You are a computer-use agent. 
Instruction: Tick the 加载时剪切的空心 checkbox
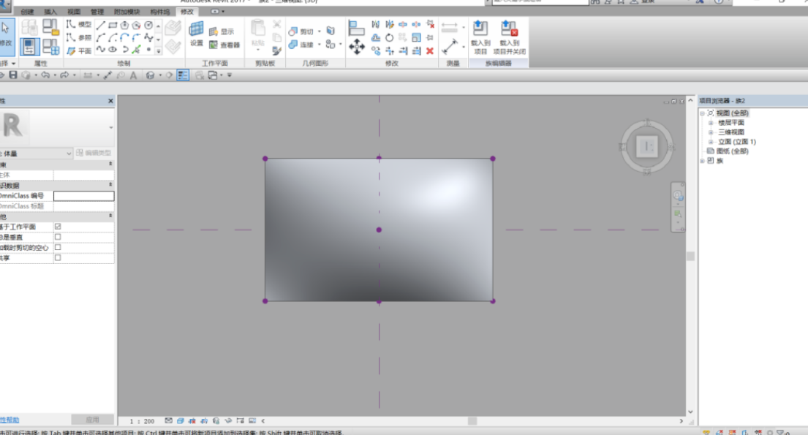pos(58,247)
